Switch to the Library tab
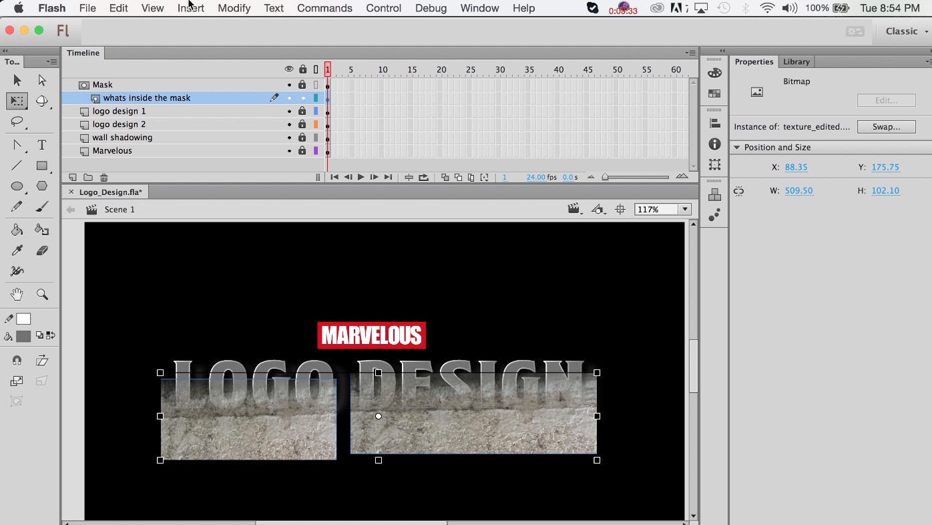 pos(796,61)
